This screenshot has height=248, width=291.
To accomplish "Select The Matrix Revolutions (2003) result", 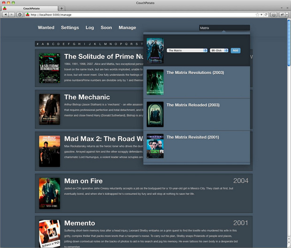I will pyautogui.click(x=197, y=82).
